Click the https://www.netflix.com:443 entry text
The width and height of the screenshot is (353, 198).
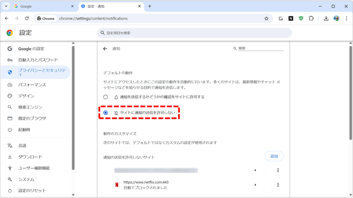pos(146,182)
